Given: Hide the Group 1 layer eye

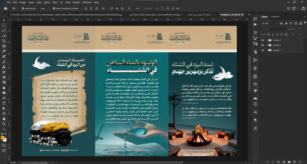Looking at the screenshot, I should [262, 50].
